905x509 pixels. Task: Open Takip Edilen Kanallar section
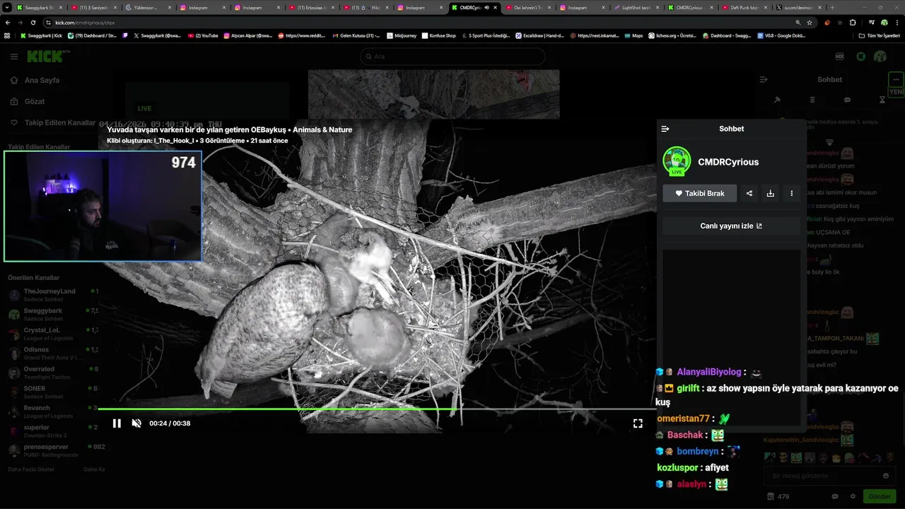[x=52, y=122]
